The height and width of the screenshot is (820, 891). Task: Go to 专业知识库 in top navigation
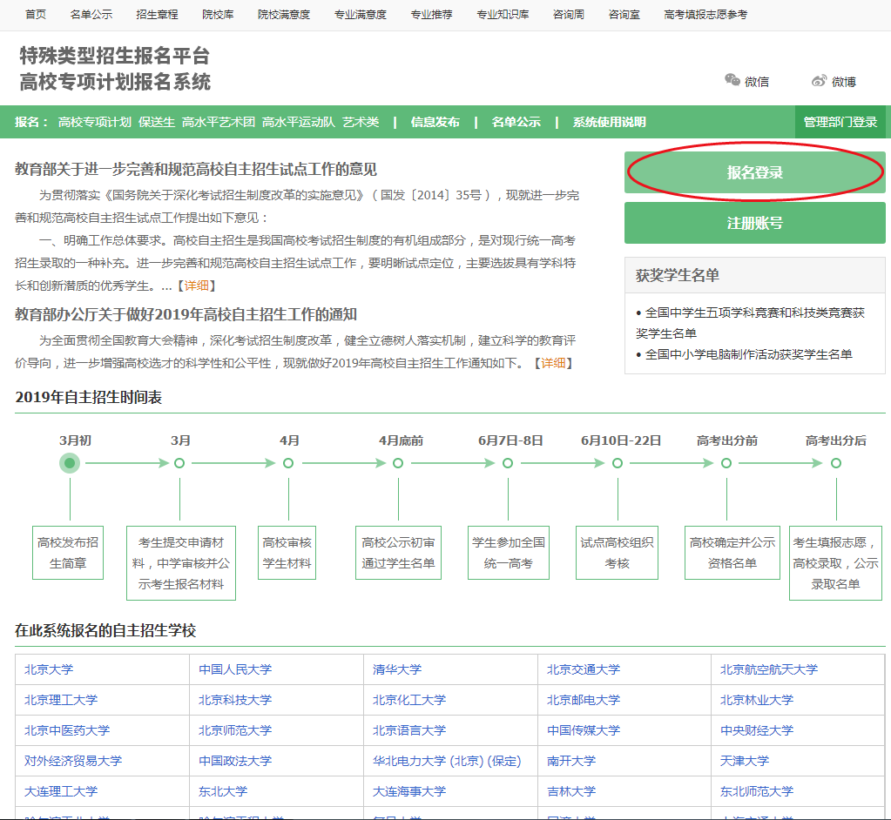[503, 15]
